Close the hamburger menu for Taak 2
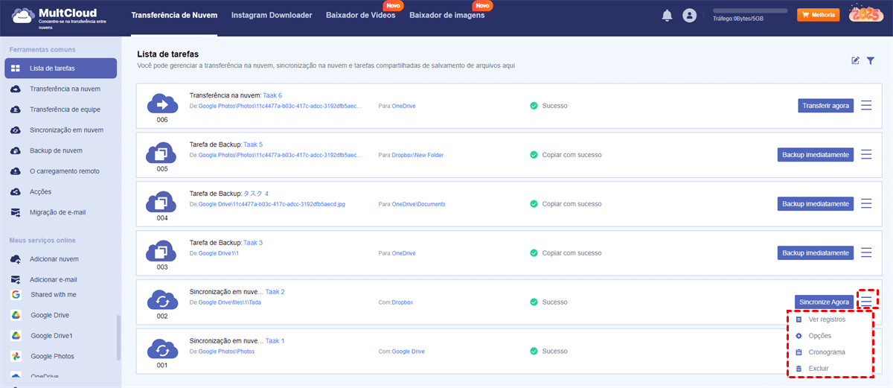The image size is (893, 388). (867, 300)
